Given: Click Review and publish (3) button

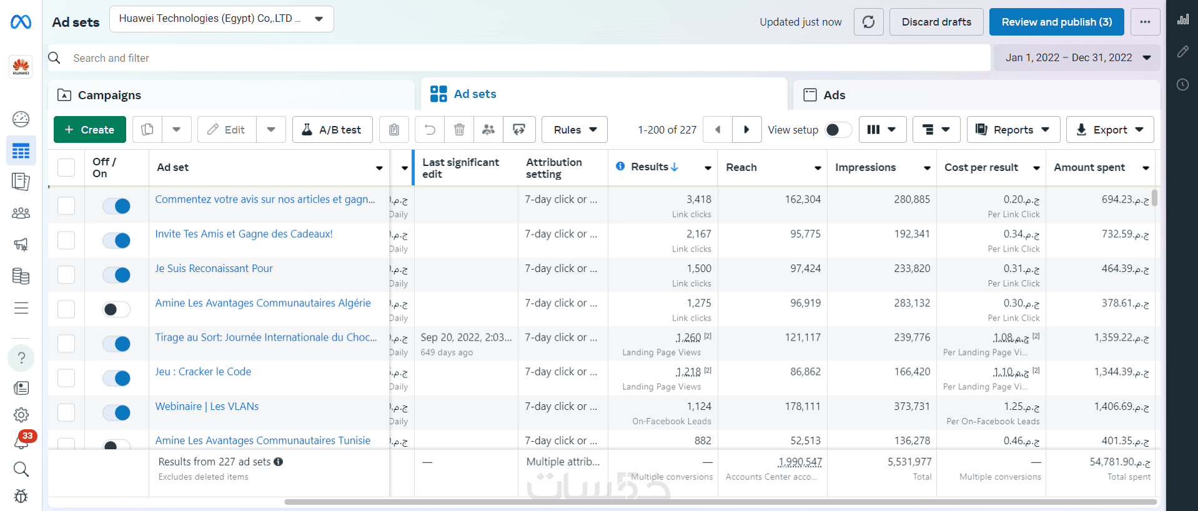Looking at the screenshot, I should [1057, 22].
